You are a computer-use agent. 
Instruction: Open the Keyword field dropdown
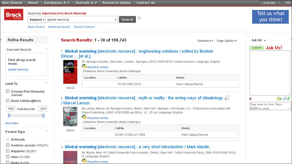click(x=37, y=19)
